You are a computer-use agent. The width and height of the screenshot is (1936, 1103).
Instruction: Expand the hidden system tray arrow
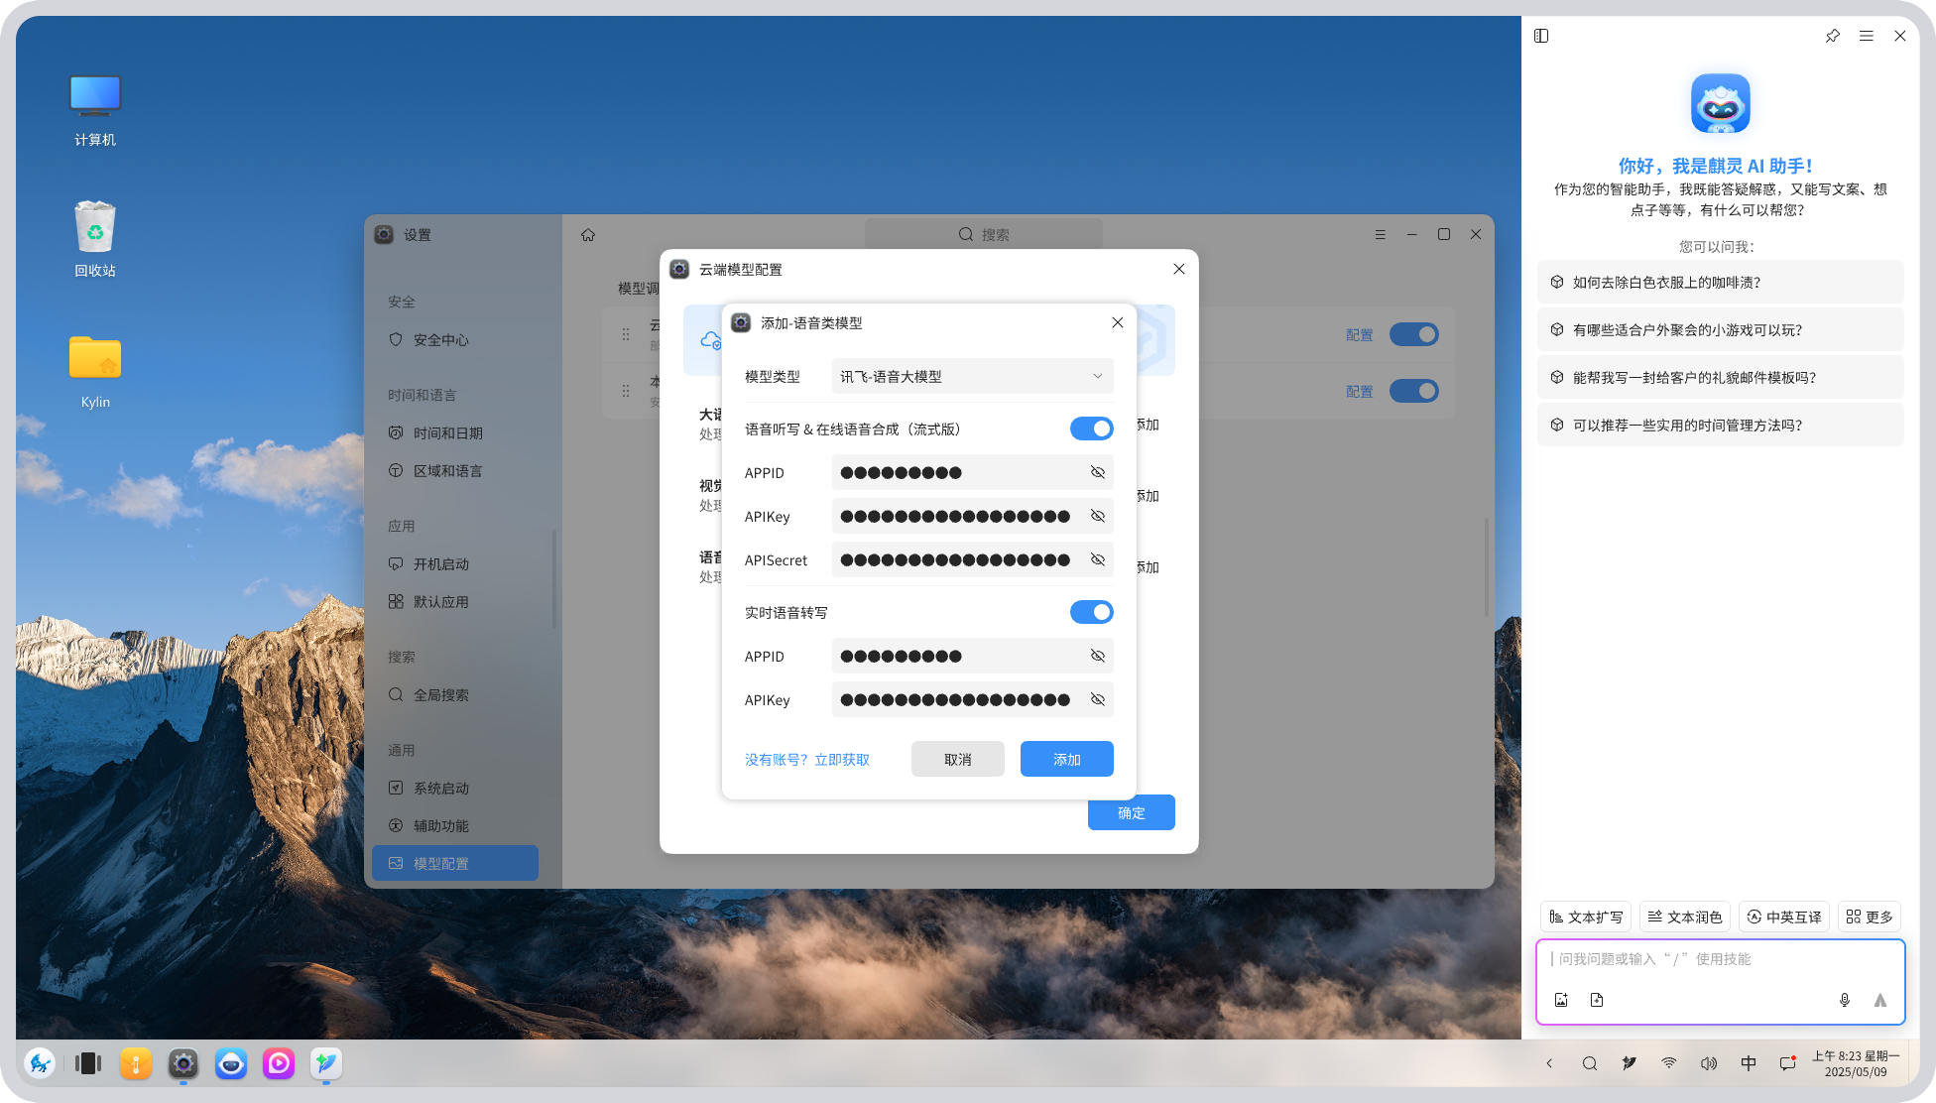(1549, 1063)
